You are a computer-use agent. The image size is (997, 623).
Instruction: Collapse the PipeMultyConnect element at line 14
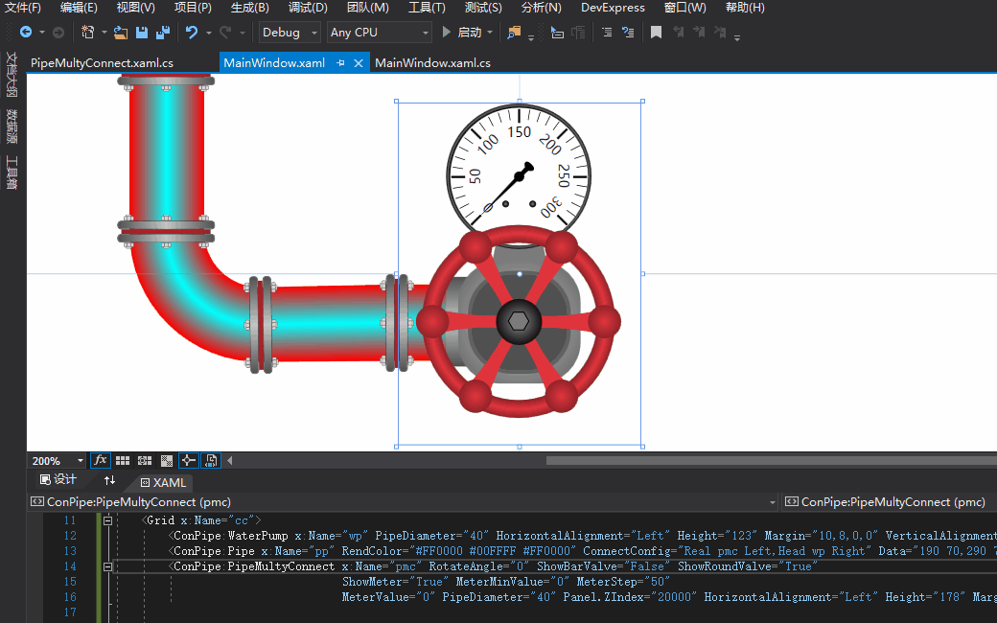click(x=107, y=566)
